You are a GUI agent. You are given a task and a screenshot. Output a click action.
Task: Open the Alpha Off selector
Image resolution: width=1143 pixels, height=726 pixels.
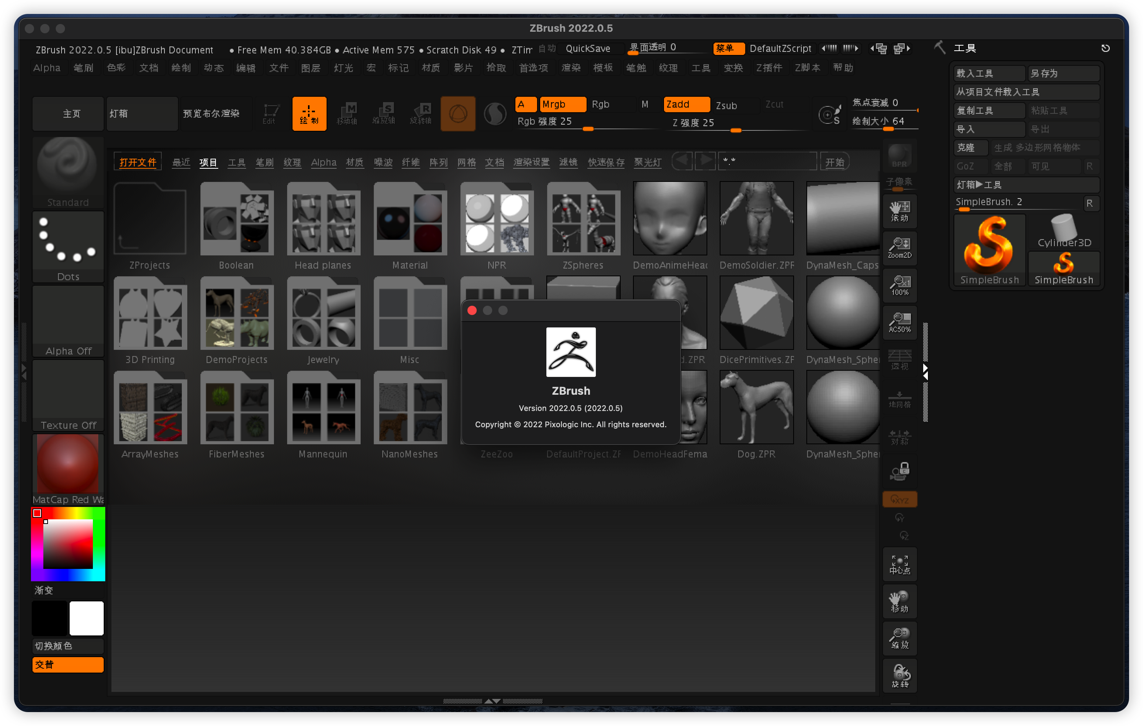pyautogui.click(x=68, y=322)
